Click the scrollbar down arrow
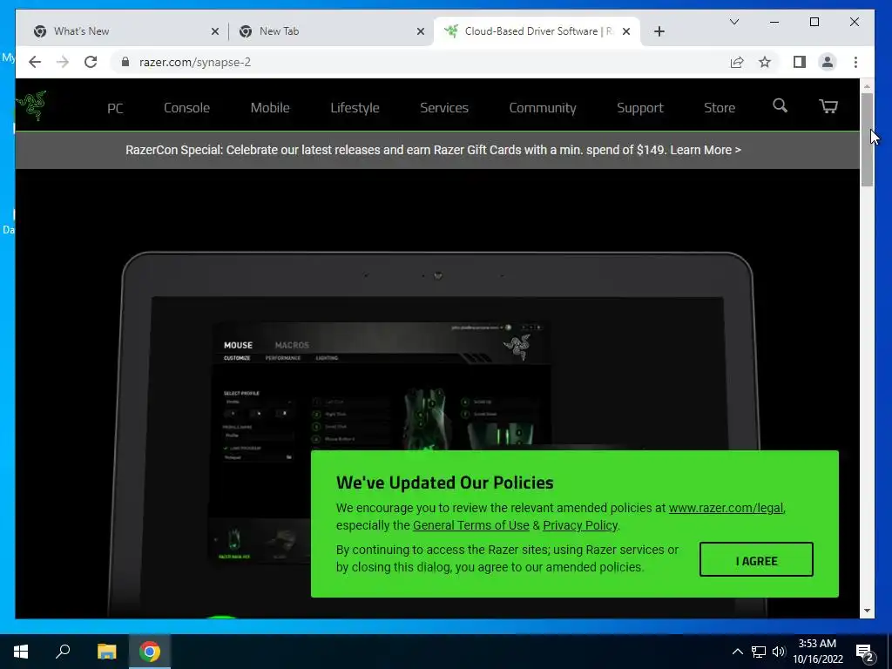 [867, 611]
